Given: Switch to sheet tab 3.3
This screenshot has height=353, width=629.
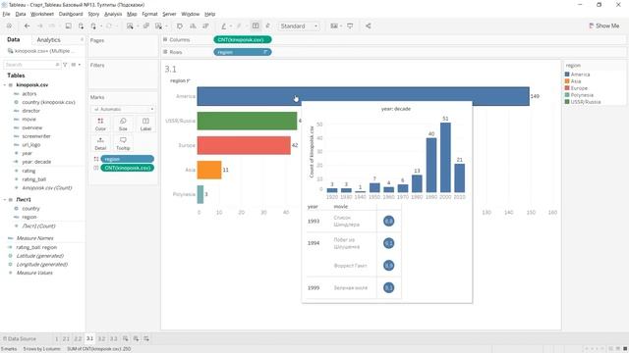Looking at the screenshot, I should click(x=114, y=339).
